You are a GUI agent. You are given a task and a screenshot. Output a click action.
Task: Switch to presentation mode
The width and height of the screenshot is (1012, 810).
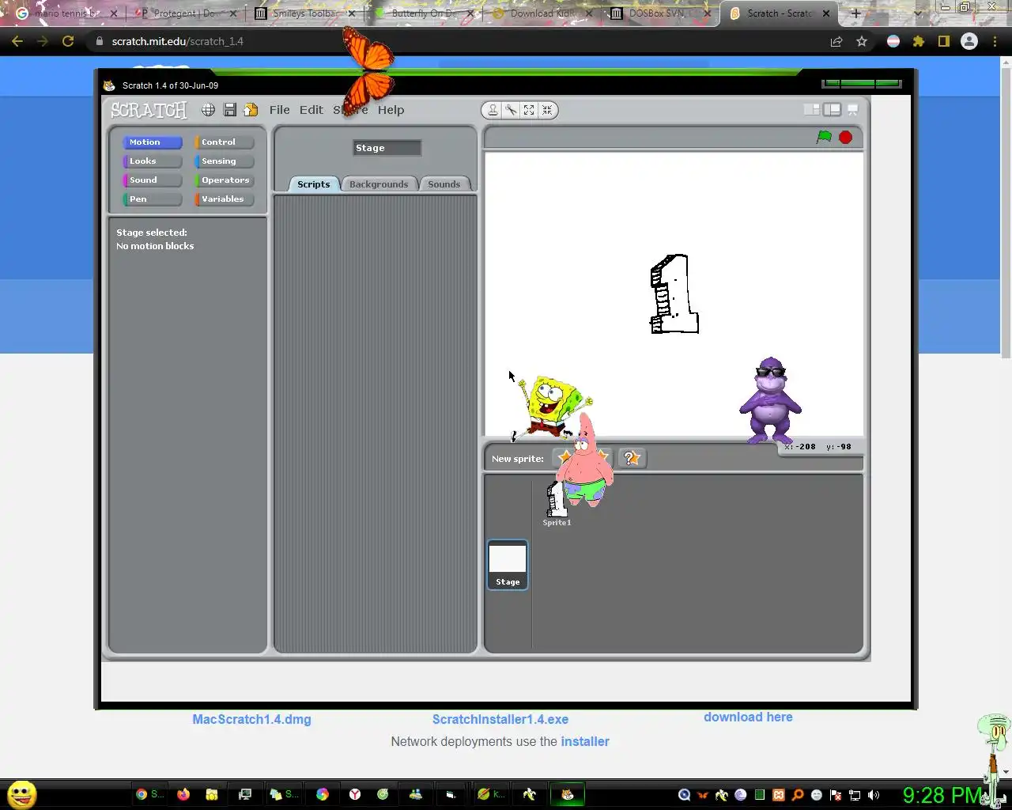click(852, 110)
